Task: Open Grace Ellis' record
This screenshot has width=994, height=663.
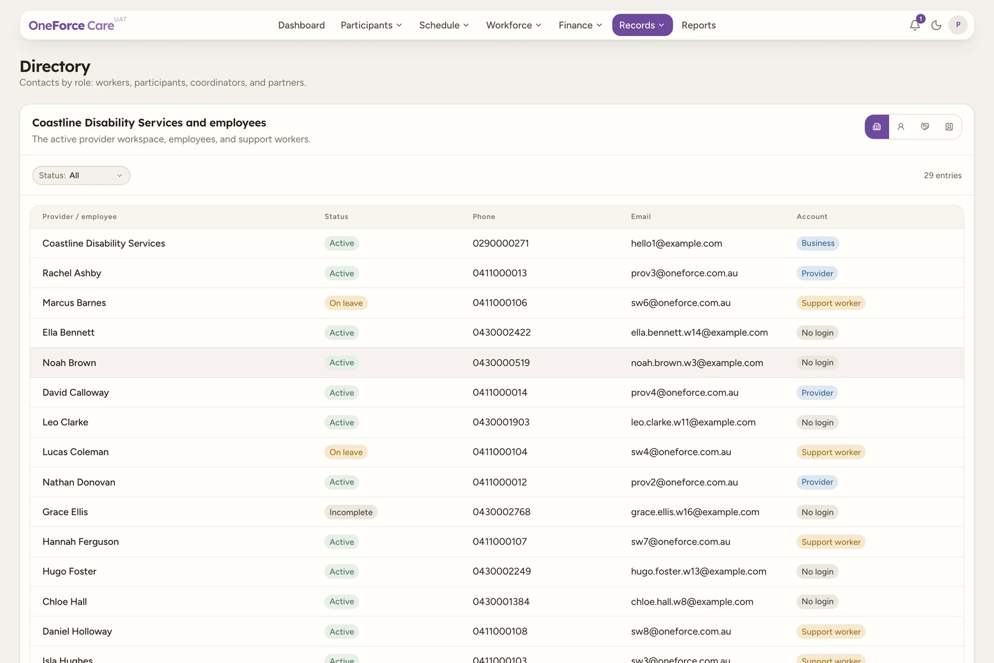Action: pos(497,512)
